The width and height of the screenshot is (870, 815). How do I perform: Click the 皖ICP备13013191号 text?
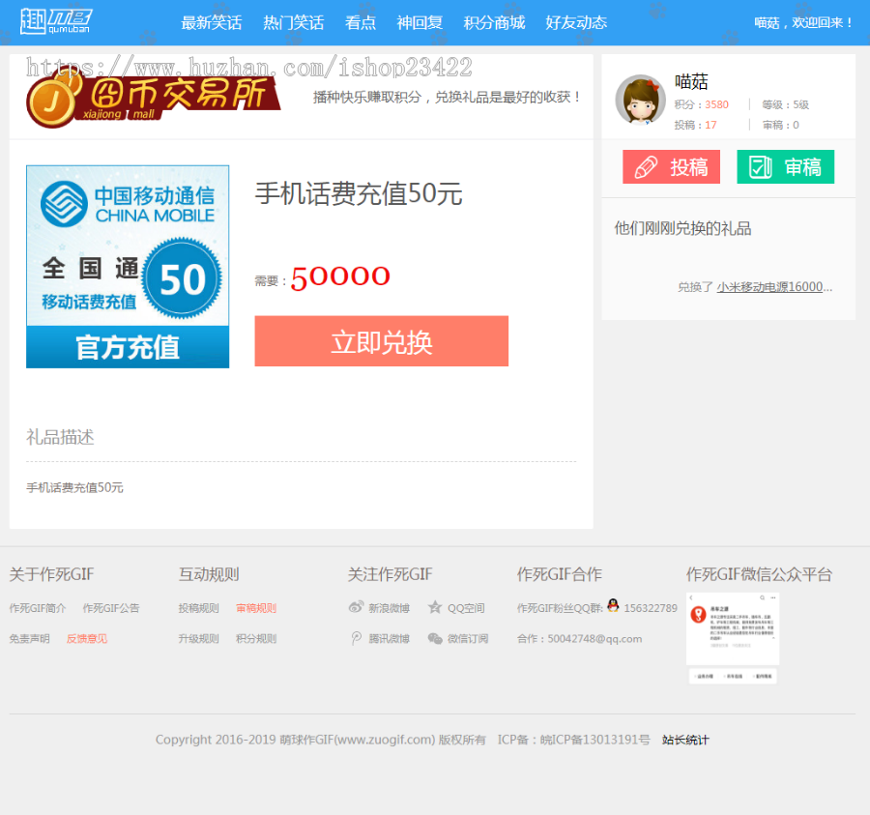pyautogui.click(x=594, y=740)
